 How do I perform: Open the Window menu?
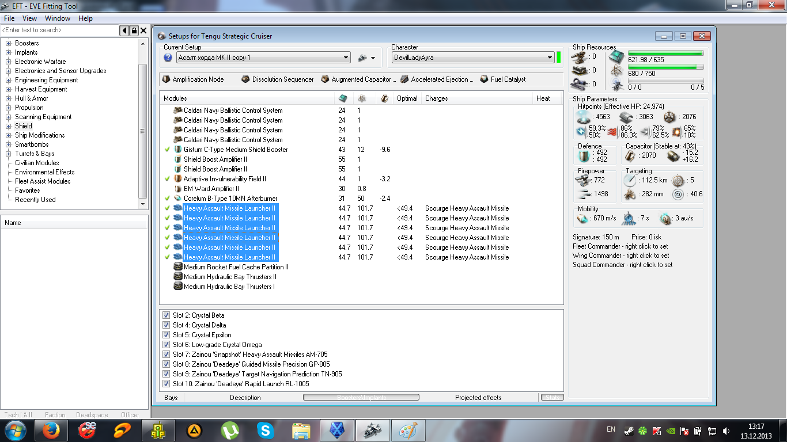[x=58, y=18]
